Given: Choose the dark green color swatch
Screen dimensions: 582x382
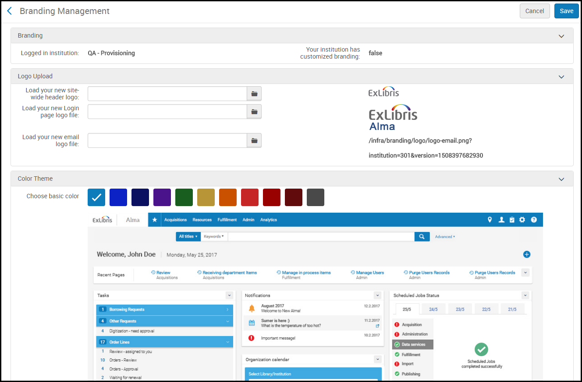Looking at the screenshot, I should (184, 197).
